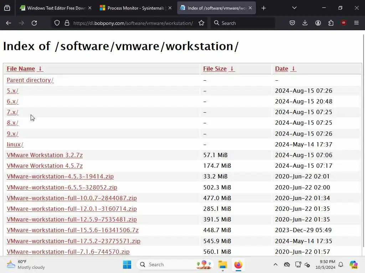Download VMware-workstation-full-12.5.9-7535481.zip

click(72, 219)
